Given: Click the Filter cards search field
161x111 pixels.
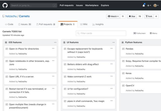Looking at the screenshot, I should tap(101, 33).
